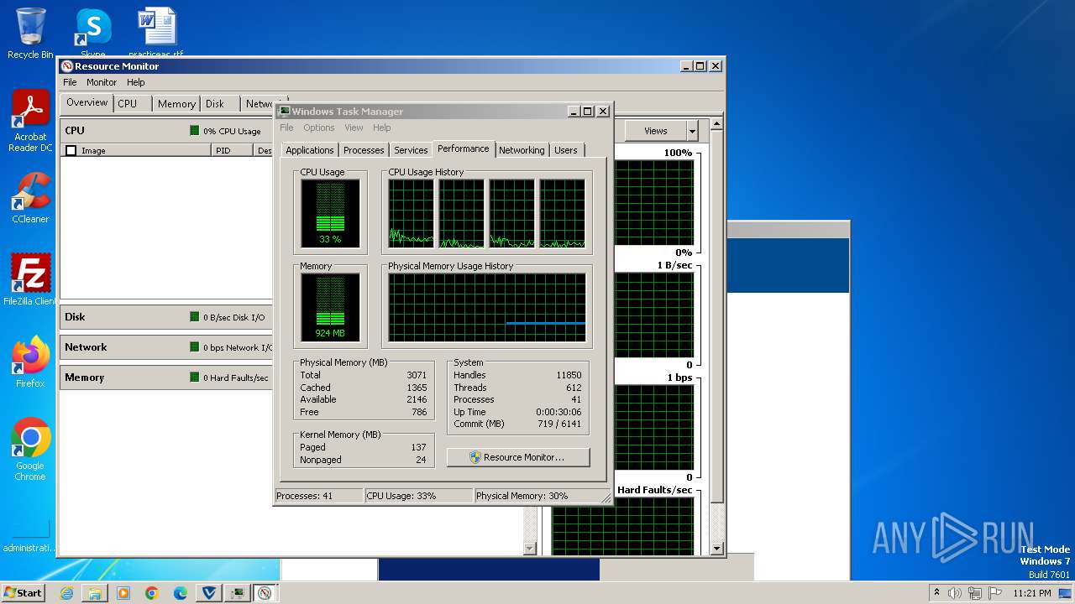Click the network tray icon
1075x604 pixels.
click(x=975, y=593)
